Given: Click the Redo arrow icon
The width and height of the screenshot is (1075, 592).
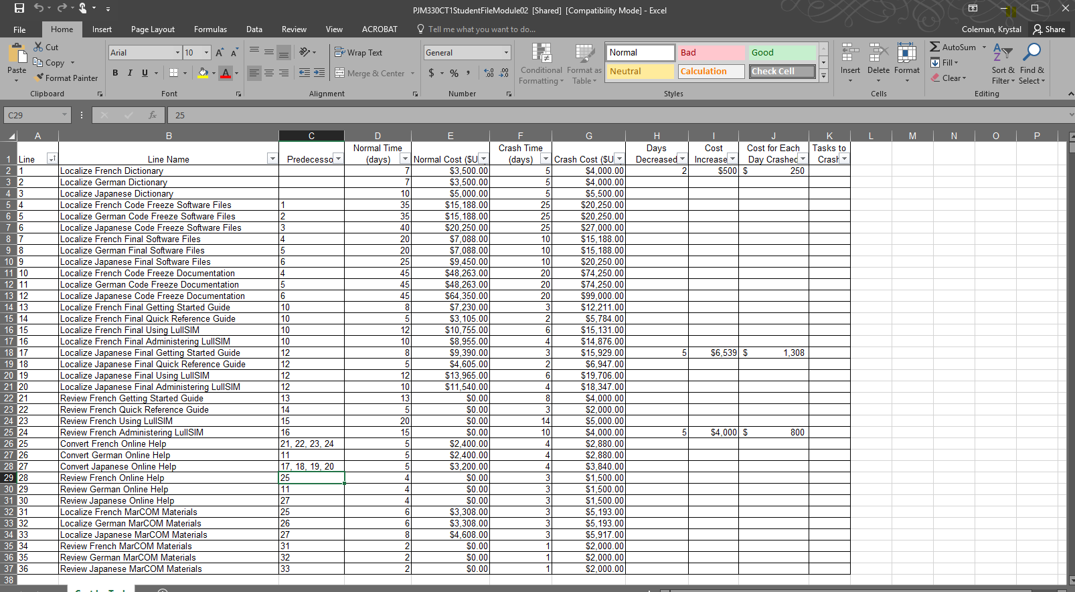Looking at the screenshot, I should tap(62, 9).
